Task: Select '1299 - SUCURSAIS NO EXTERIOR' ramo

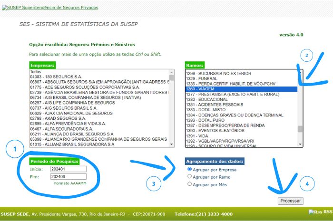Action: click(242, 73)
